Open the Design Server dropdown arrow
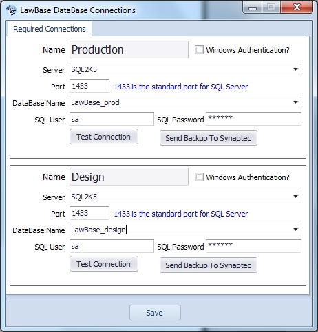This screenshot has width=318, height=332. pyautogui.click(x=296, y=197)
